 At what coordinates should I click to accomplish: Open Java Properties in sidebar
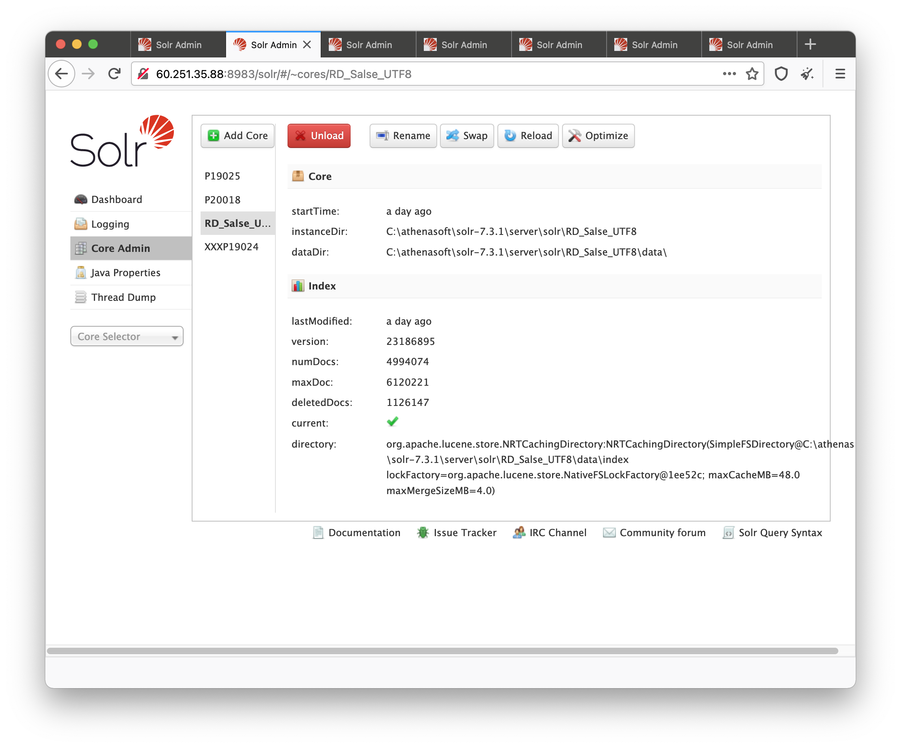[x=131, y=273]
